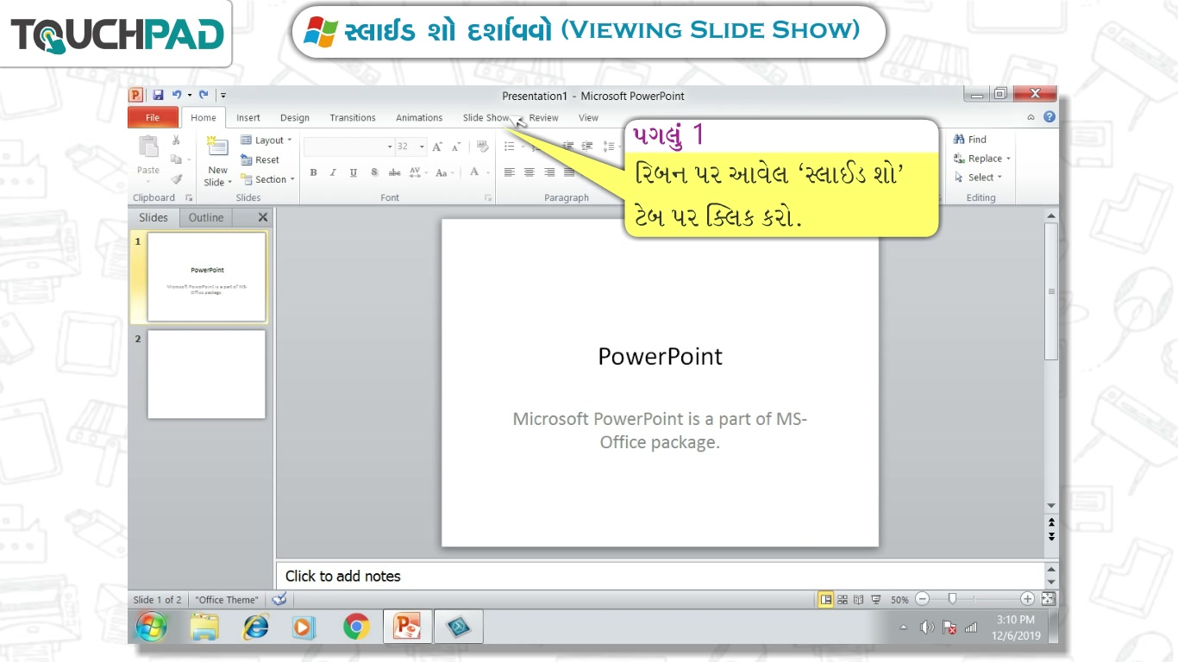Select the Format Painter brush icon
1178x662 pixels.
pos(176,178)
